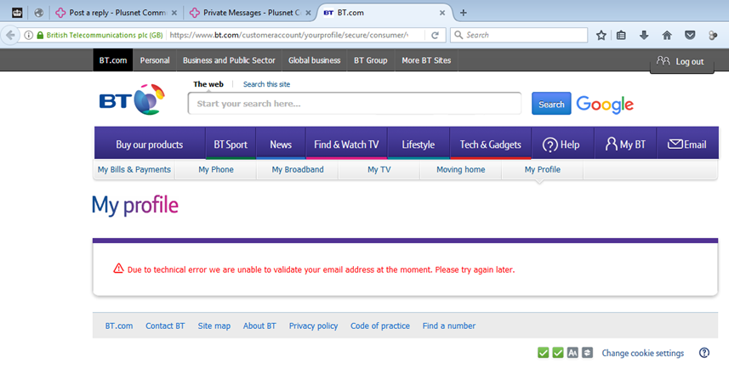The width and height of the screenshot is (729, 374).
Task: Go to My TV tab
Action: 379,170
